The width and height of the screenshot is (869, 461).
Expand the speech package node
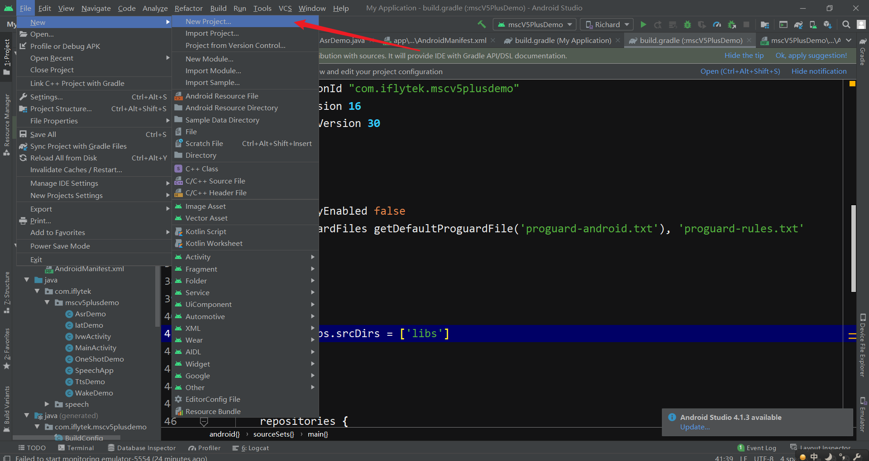(x=47, y=405)
